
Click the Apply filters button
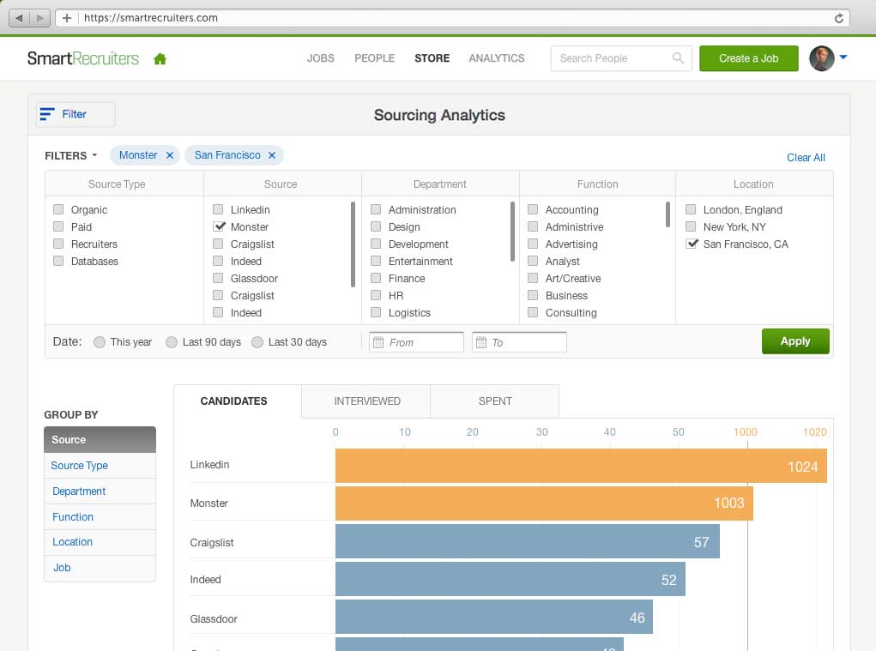coord(795,341)
